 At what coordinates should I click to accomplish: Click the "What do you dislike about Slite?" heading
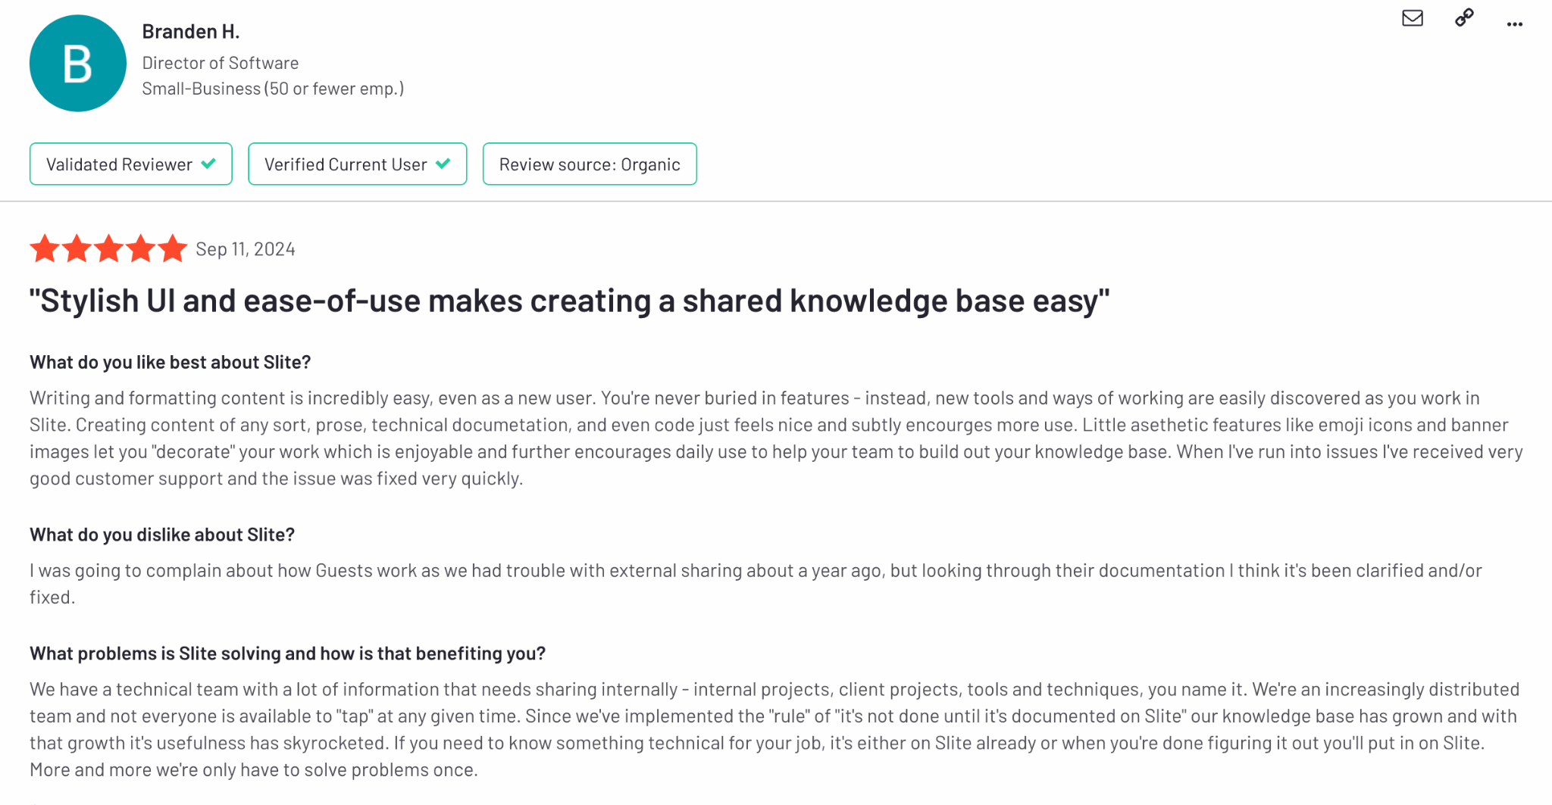(x=162, y=535)
